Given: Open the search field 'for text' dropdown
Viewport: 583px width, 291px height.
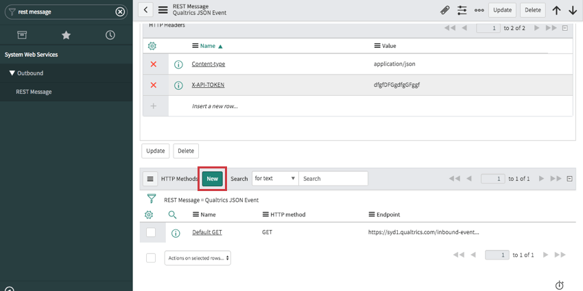Looking at the screenshot, I should click(x=274, y=179).
